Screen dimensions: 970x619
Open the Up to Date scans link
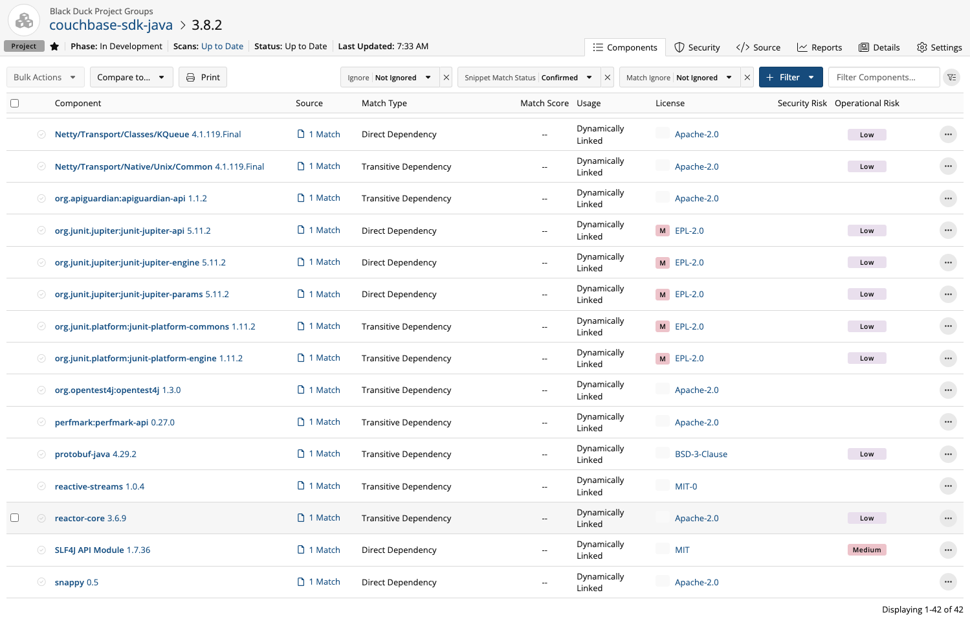[222, 47]
